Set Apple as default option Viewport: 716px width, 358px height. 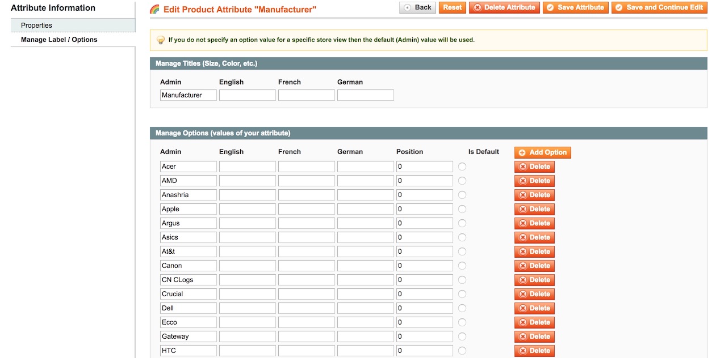[x=462, y=209]
